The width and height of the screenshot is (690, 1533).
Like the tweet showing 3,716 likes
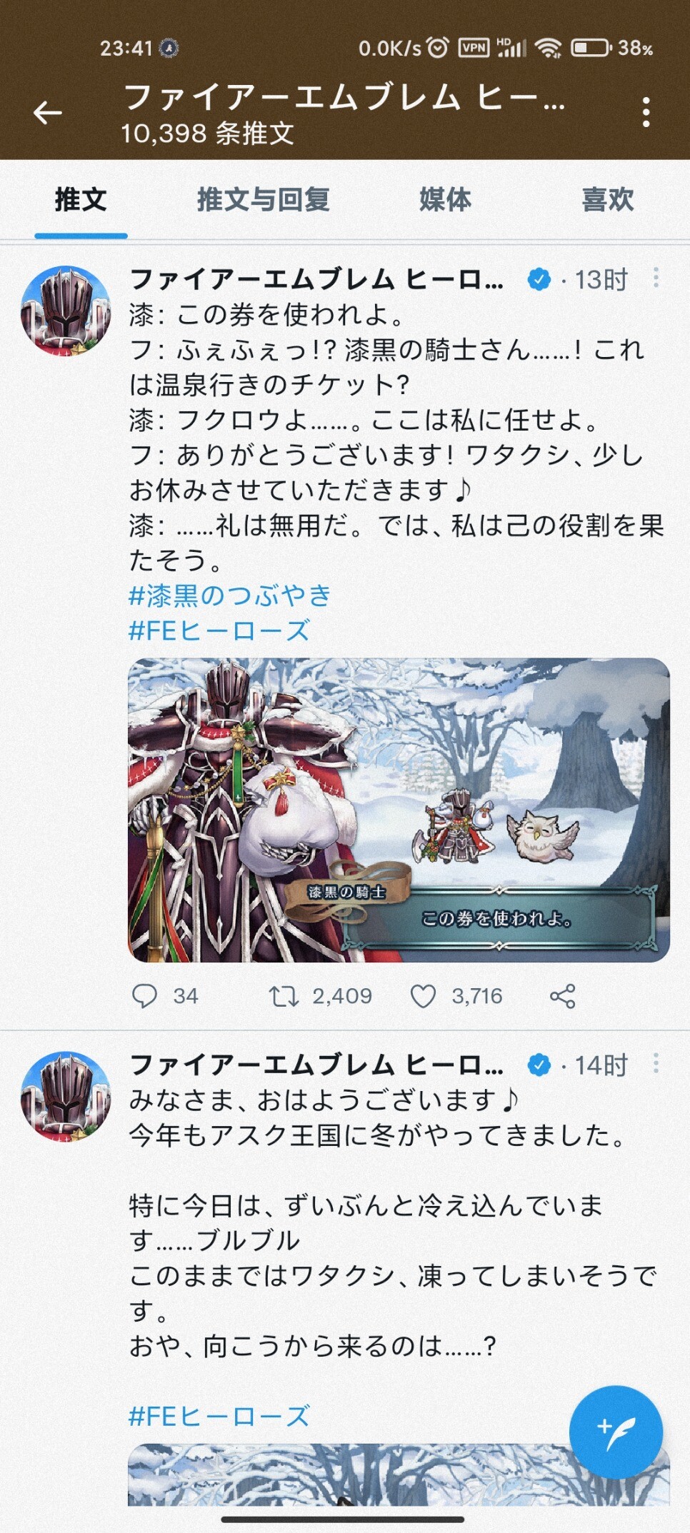pyautogui.click(x=423, y=995)
